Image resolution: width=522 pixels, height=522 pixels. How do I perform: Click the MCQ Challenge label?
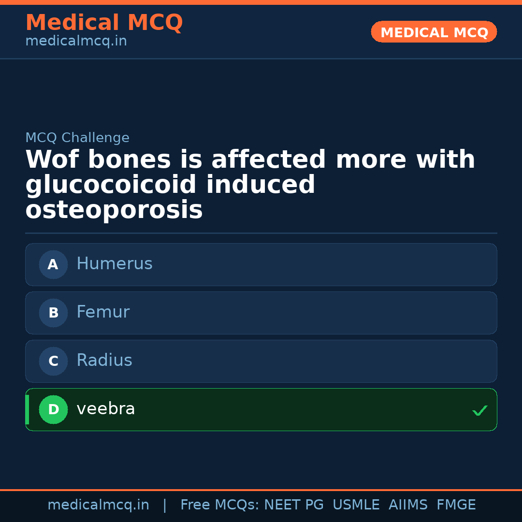[x=77, y=138]
